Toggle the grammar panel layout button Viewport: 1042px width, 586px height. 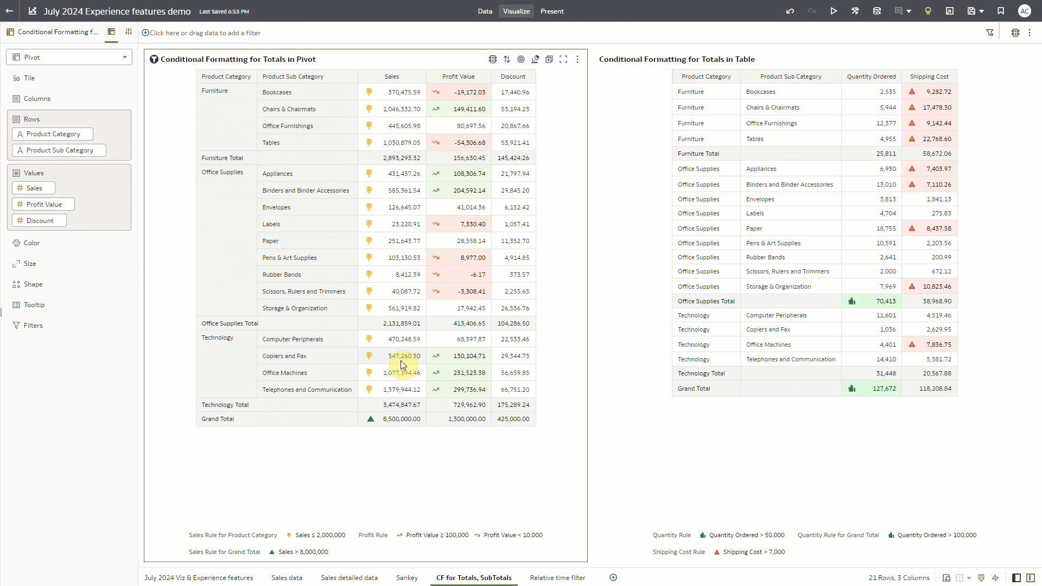[x=1031, y=578]
